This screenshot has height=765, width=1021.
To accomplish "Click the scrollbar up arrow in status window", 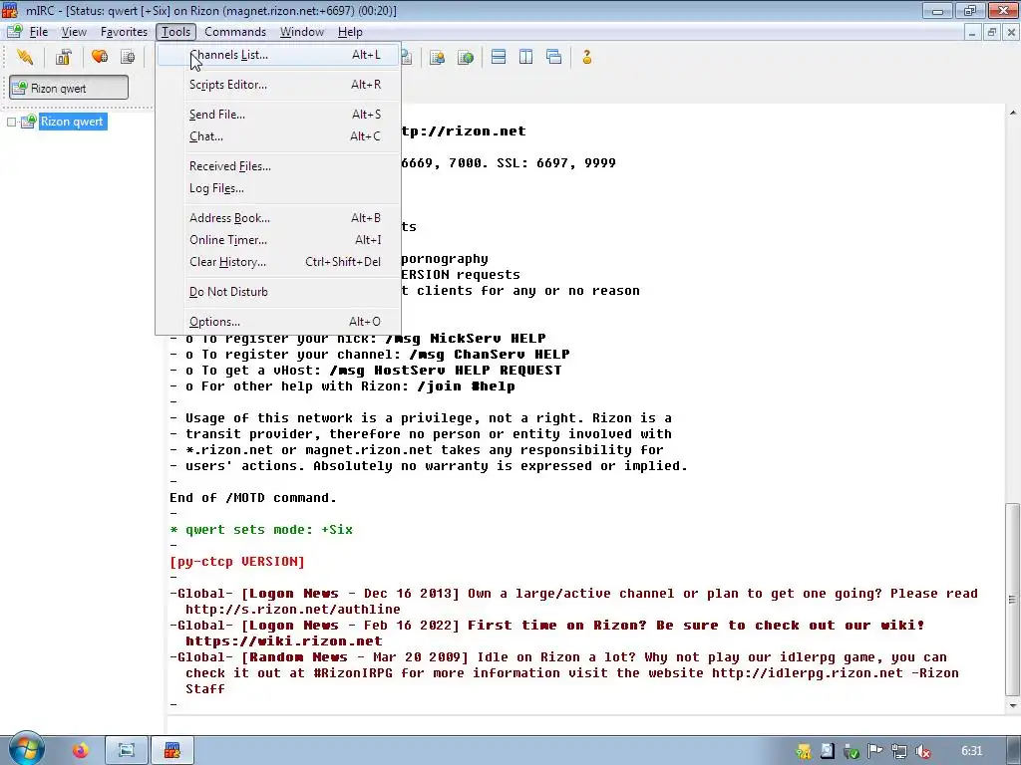I will pos(1013,113).
